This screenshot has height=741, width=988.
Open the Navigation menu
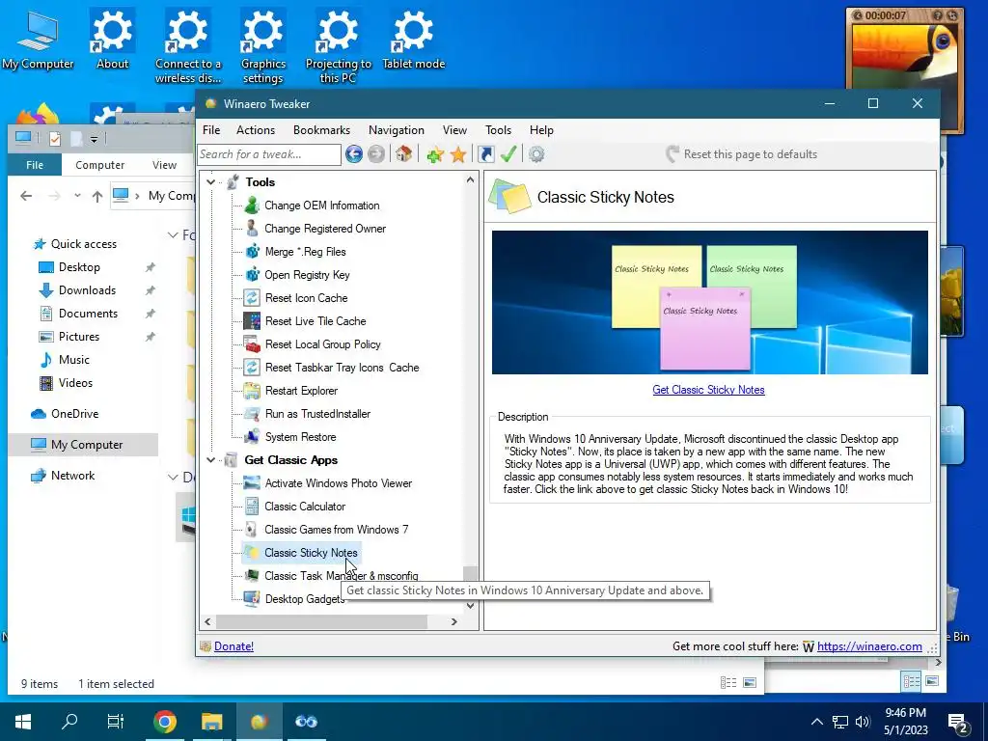pyautogui.click(x=397, y=130)
